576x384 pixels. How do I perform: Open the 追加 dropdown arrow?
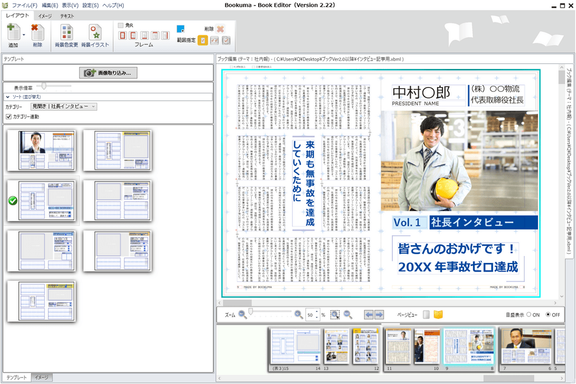pos(24,33)
